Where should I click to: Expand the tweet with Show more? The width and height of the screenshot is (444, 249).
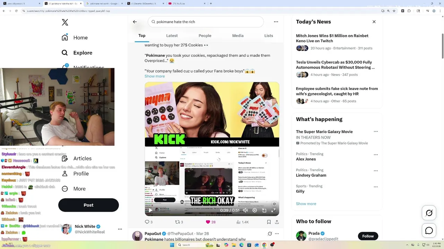[155, 76]
